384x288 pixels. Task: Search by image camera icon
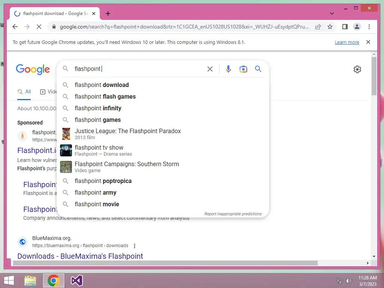243,69
